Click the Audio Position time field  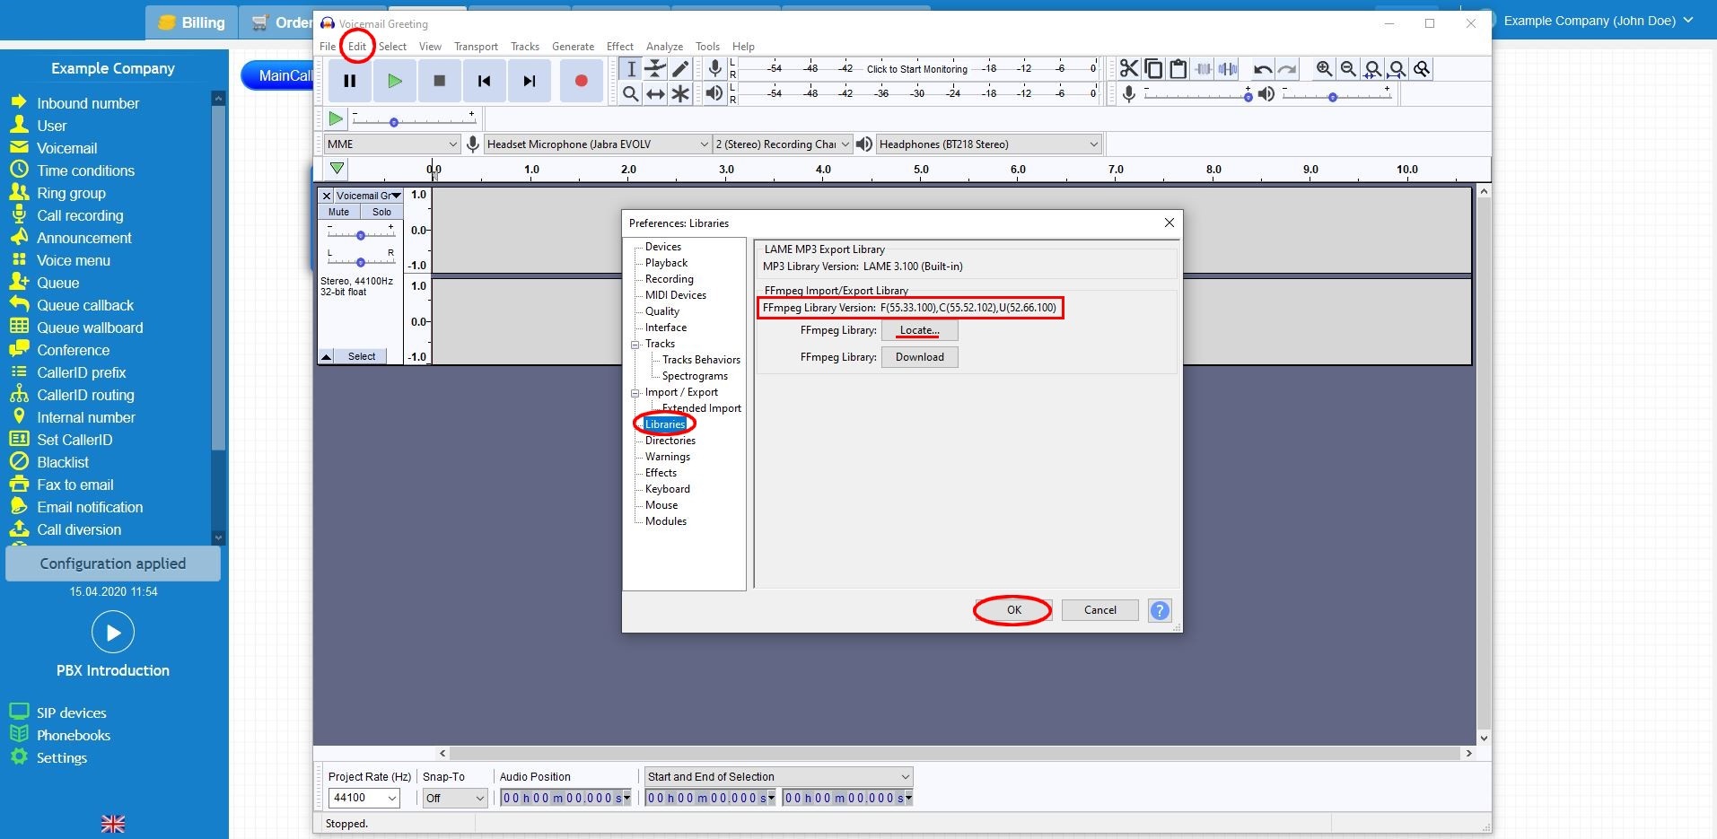[565, 798]
